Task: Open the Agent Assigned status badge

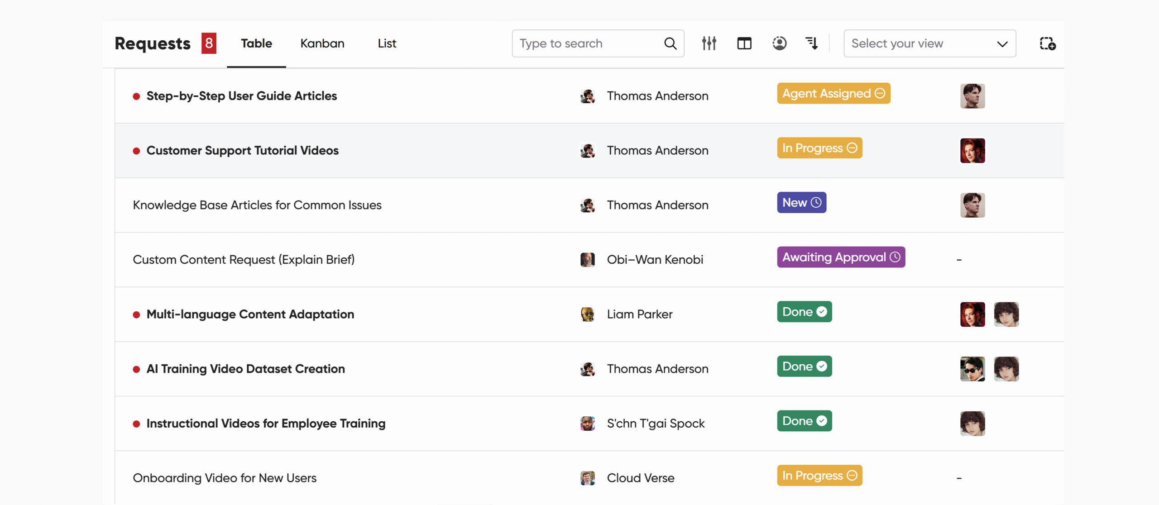Action: (x=833, y=94)
